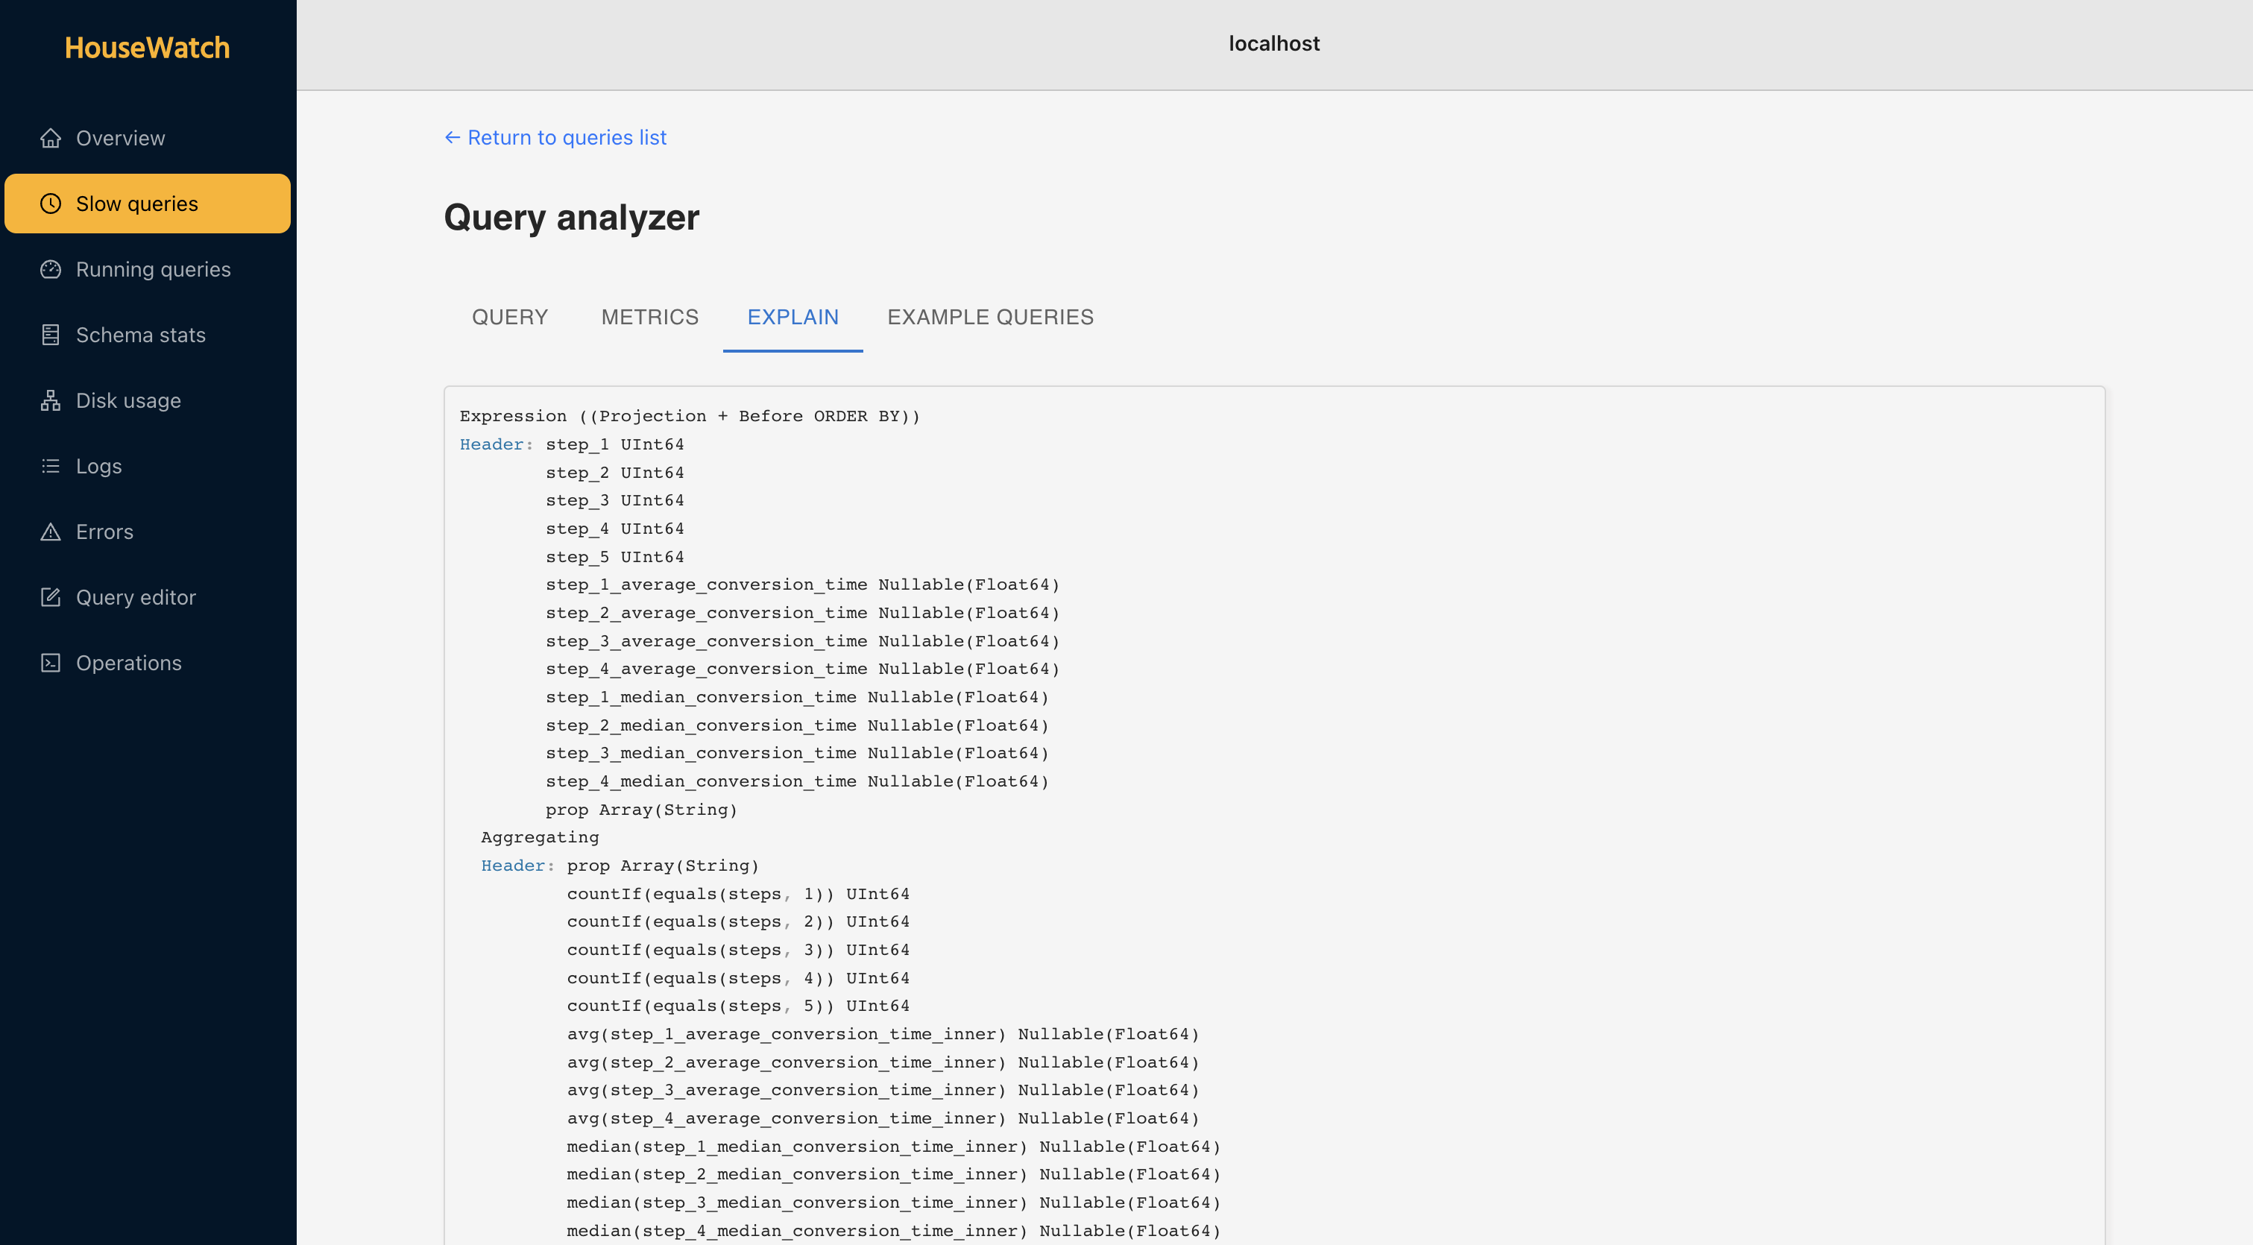The height and width of the screenshot is (1245, 2253).
Task: Click the Operations terminal icon
Action: 51,663
